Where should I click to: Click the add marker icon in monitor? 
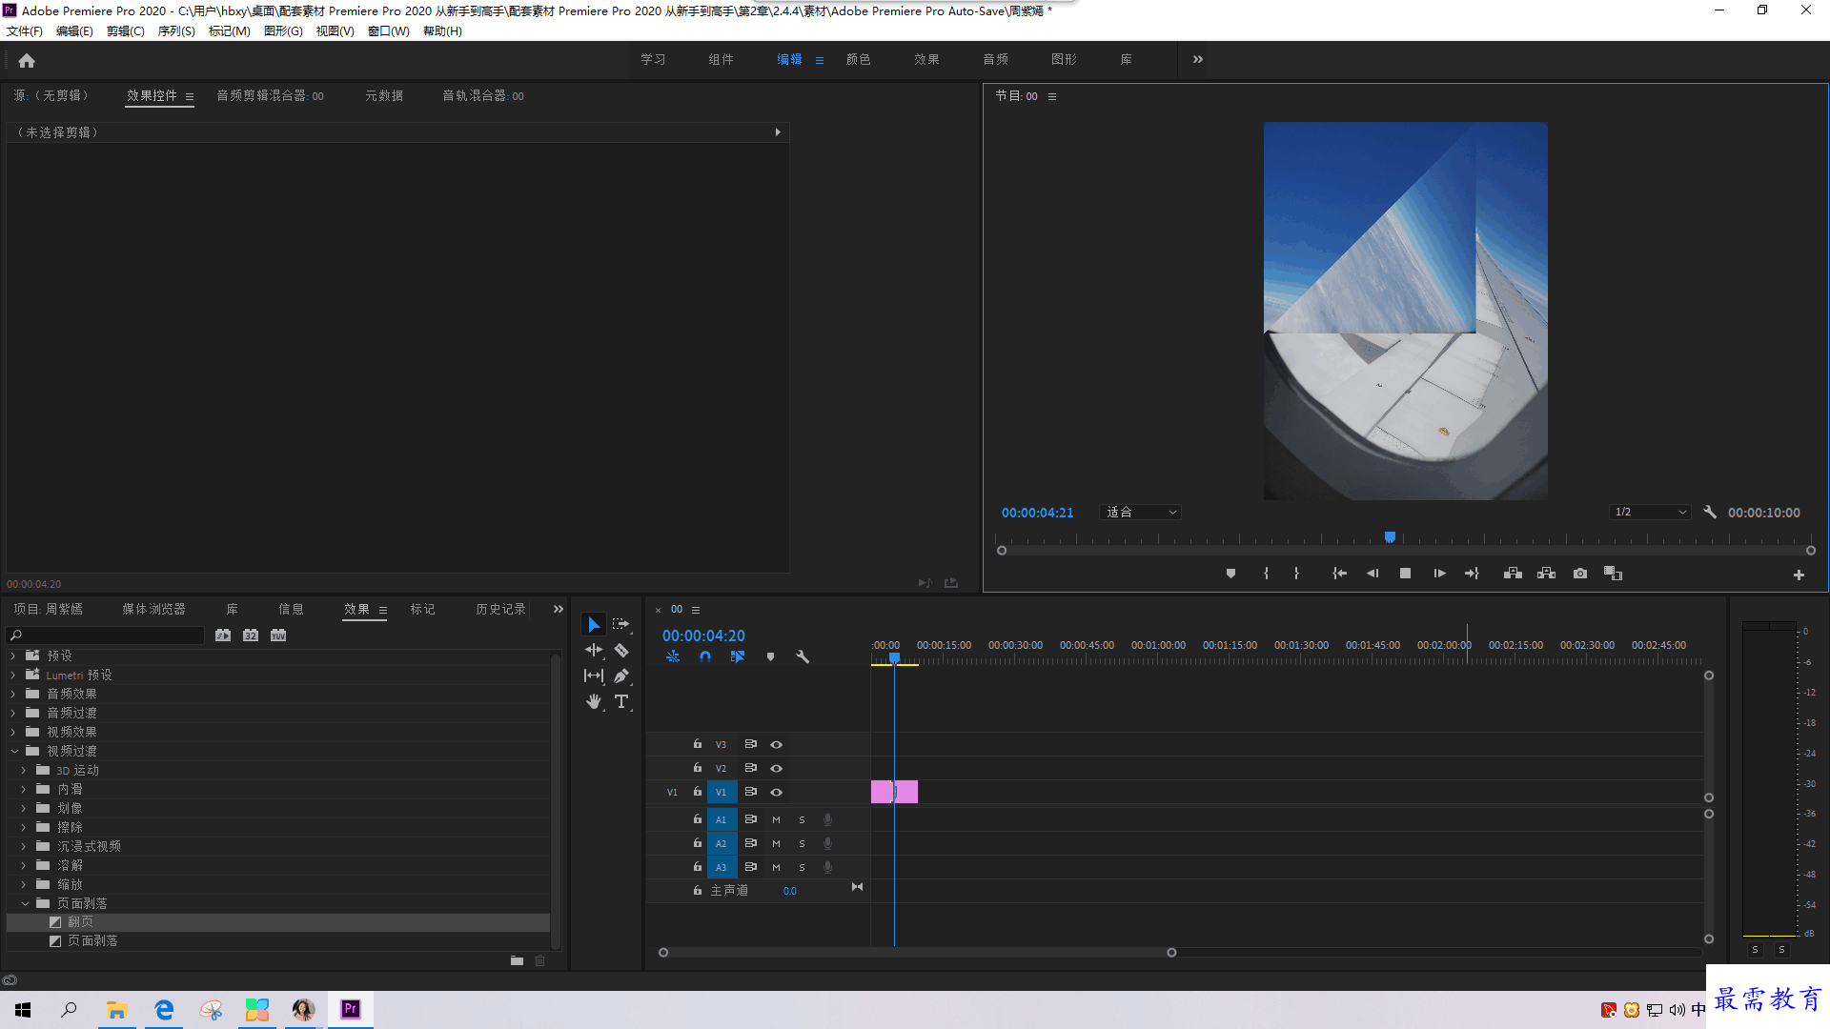1230,575
